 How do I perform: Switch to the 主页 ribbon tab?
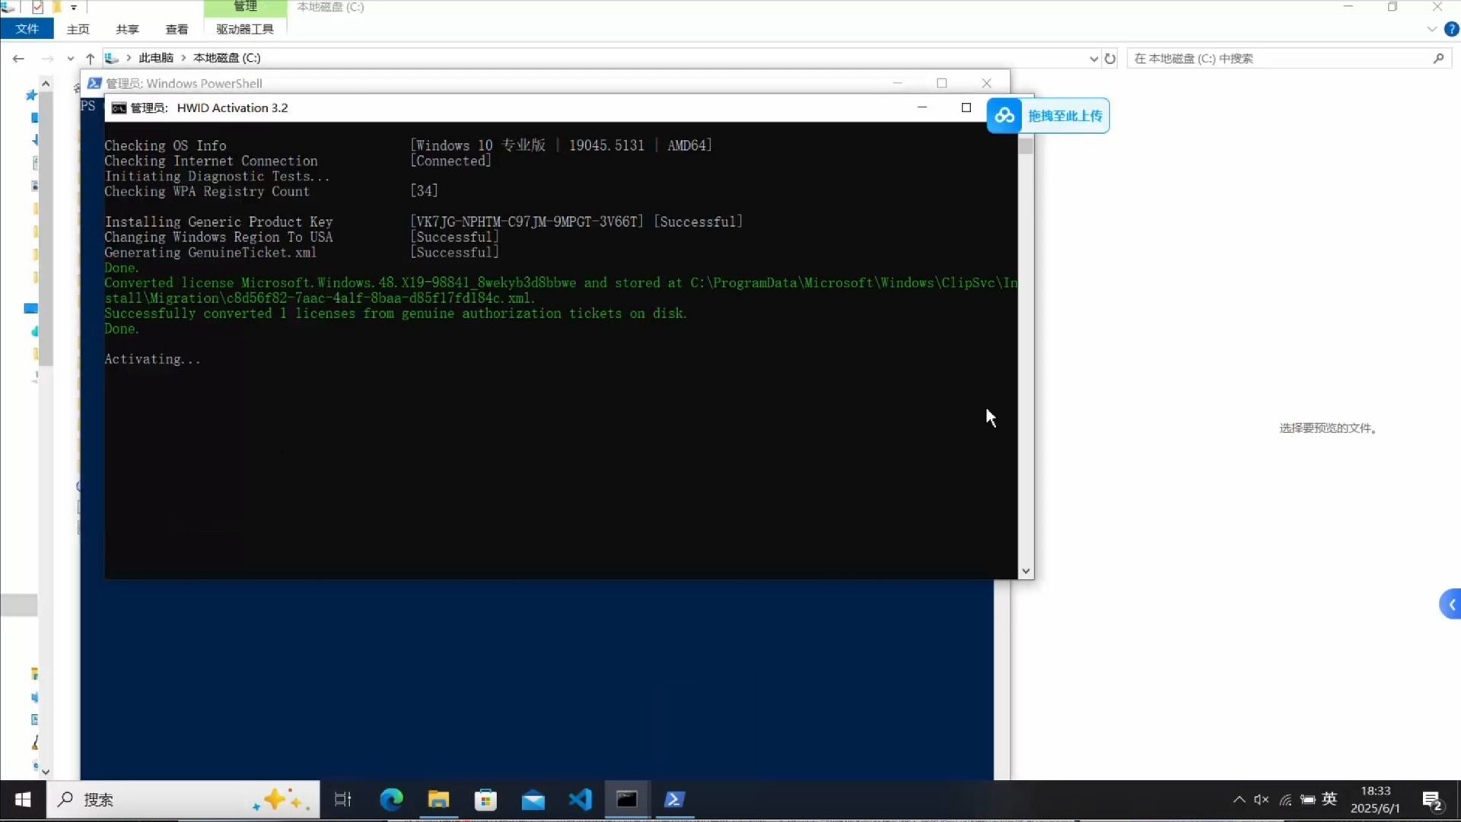pyautogui.click(x=78, y=29)
